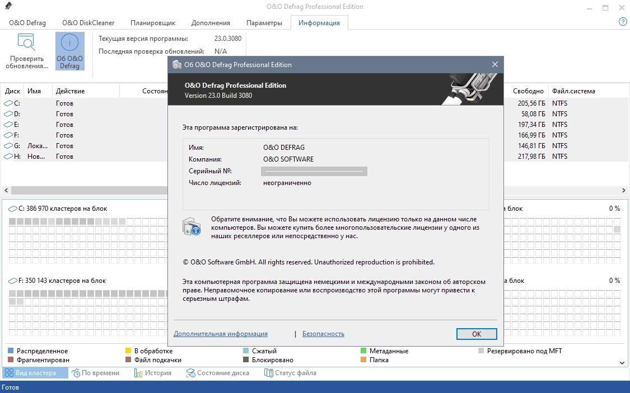Select drive C: icon in disk list
This screenshot has height=393, width=630.
pos(8,103)
